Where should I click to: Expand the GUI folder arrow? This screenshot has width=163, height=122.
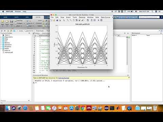tap(1, 41)
